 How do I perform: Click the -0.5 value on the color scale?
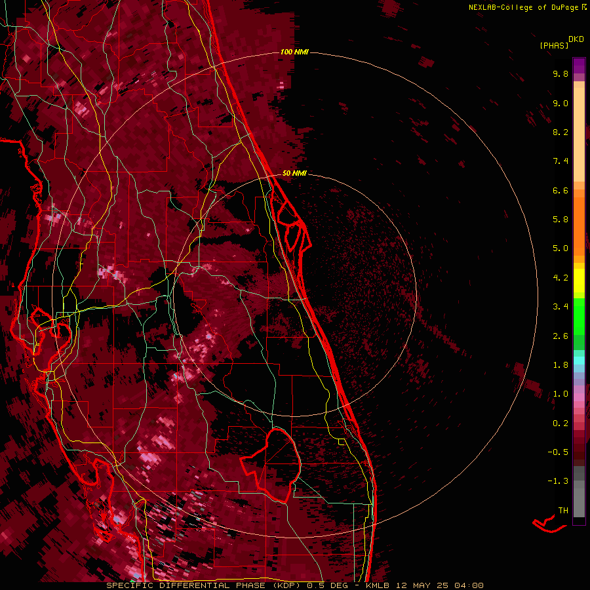[558, 452]
